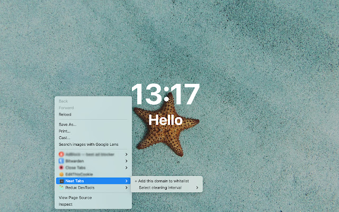
Task: Click the Neat Tabs extension icon
Action: tap(61, 181)
